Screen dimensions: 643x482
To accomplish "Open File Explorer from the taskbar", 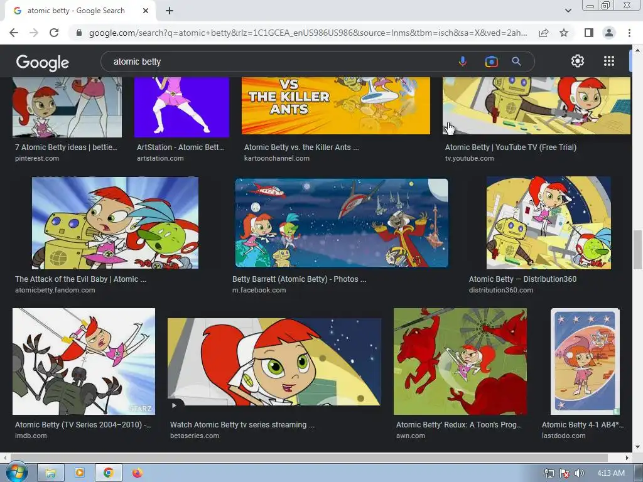I will point(51,473).
